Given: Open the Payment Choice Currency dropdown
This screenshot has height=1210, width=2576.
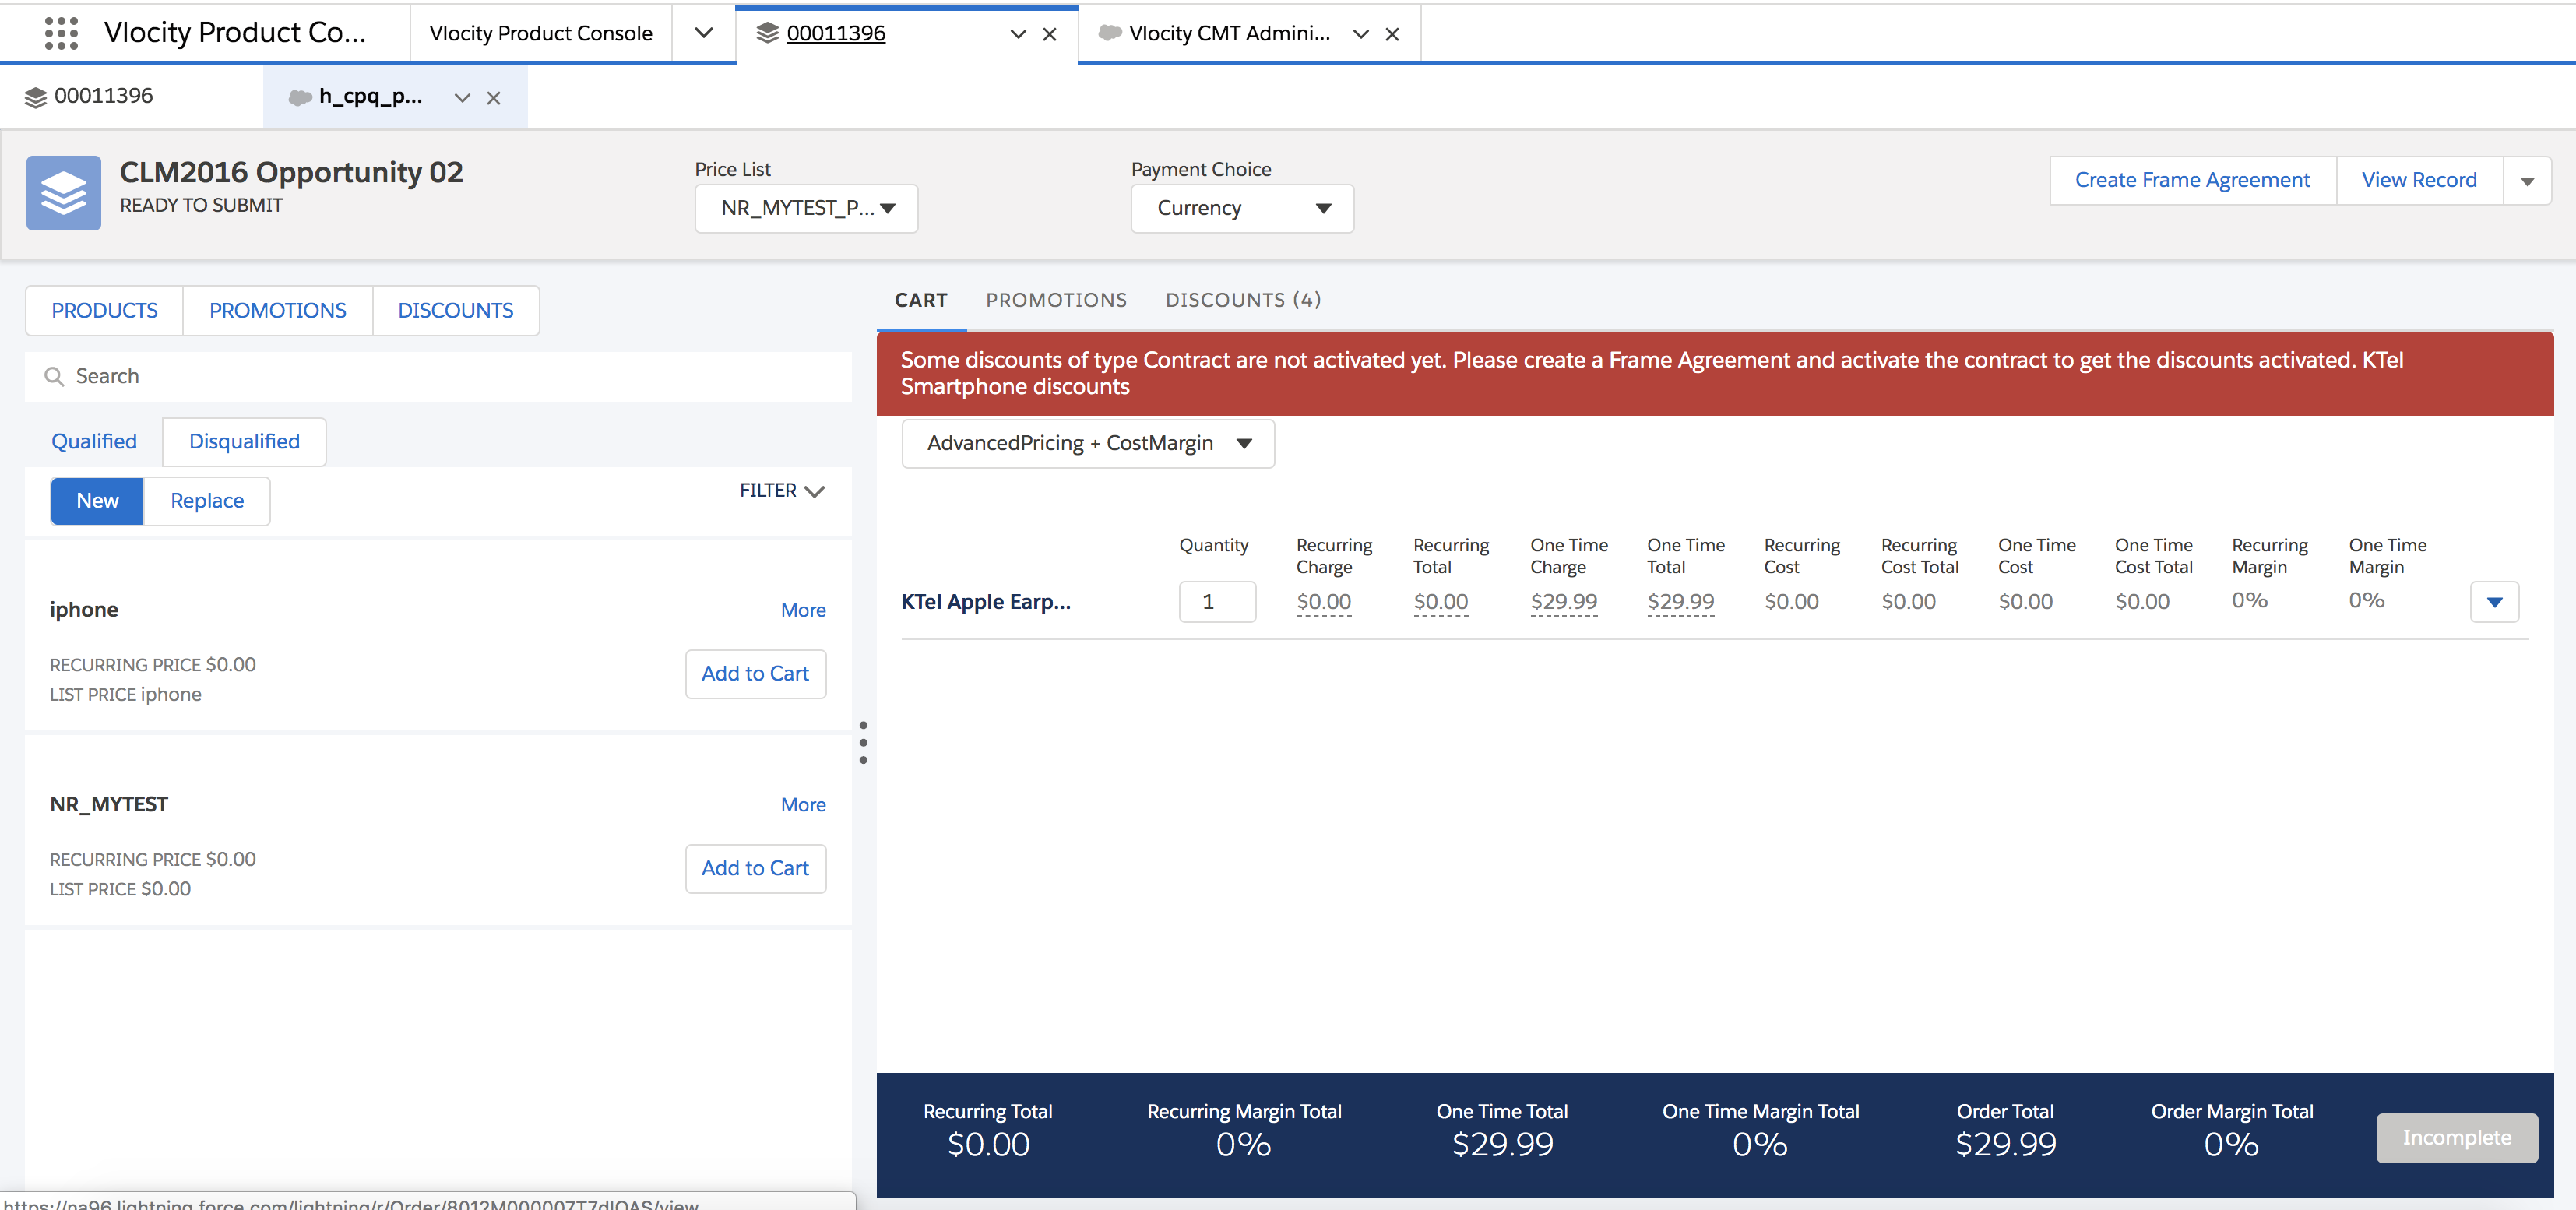Looking at the screenshot, I should click(x=1242, y=208).
